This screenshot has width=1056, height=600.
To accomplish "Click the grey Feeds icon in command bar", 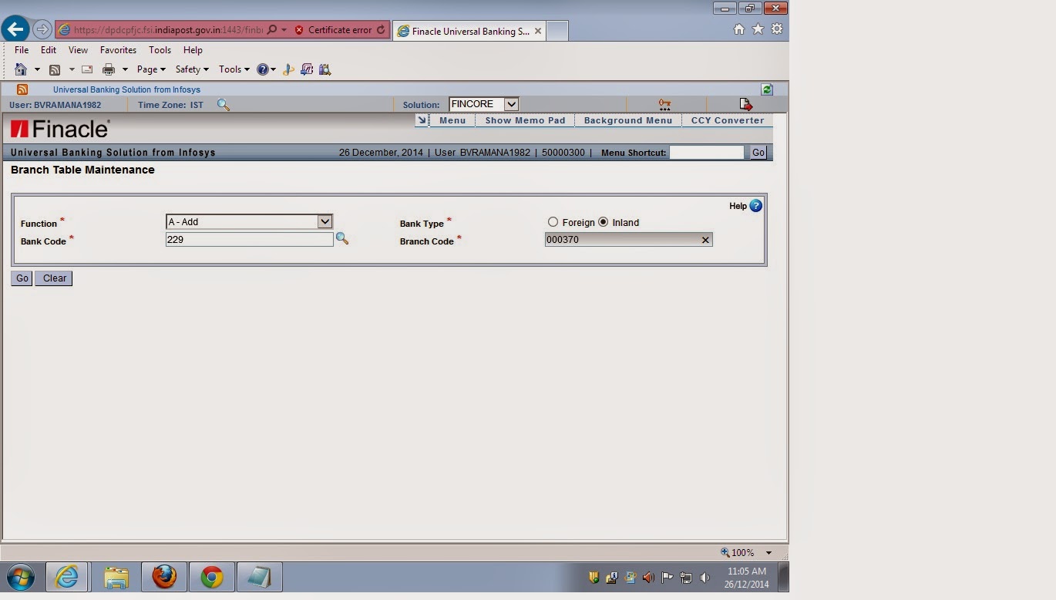I will (55, 69).
